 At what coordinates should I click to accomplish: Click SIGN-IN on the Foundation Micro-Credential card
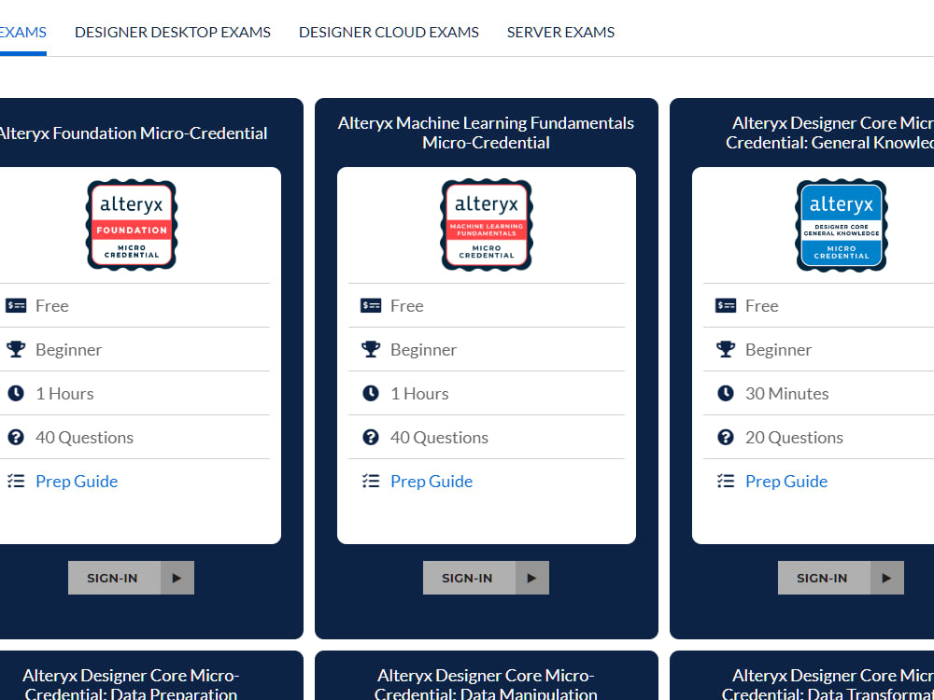pos(114,578)
